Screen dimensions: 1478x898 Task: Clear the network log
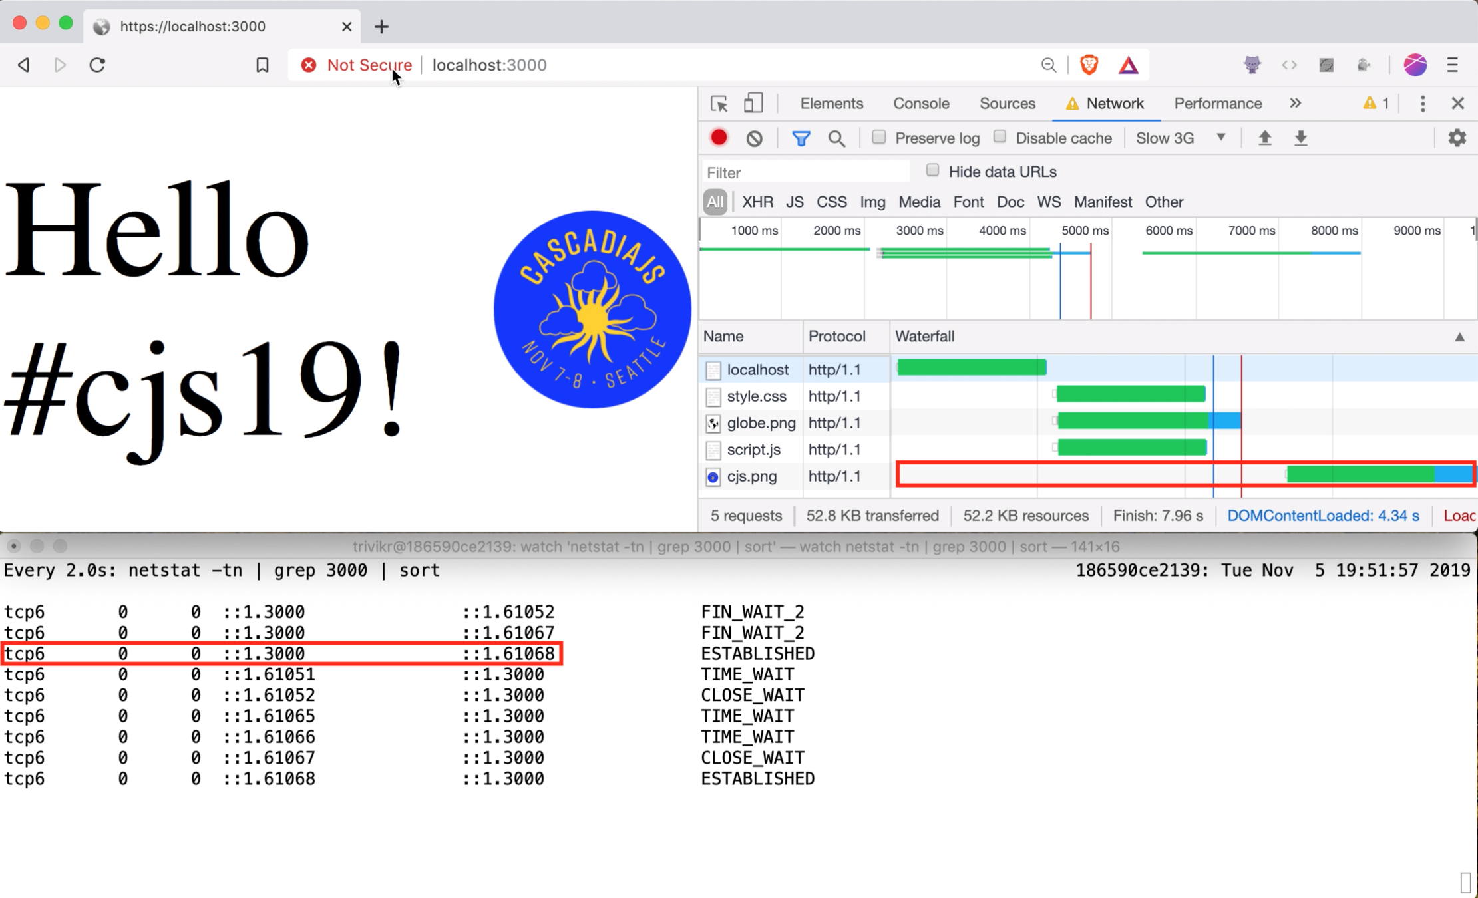(754, 138)
